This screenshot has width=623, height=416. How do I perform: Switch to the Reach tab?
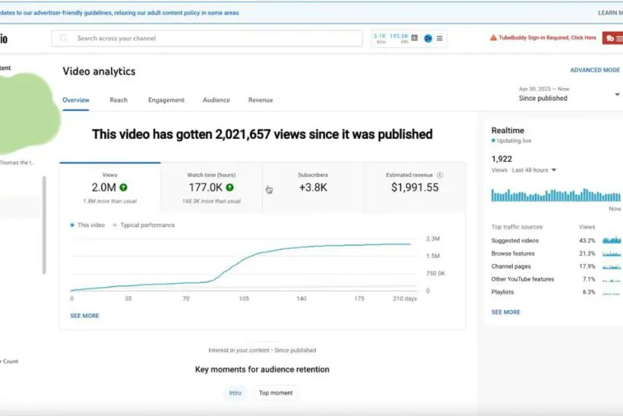click(x=119, y=100)
